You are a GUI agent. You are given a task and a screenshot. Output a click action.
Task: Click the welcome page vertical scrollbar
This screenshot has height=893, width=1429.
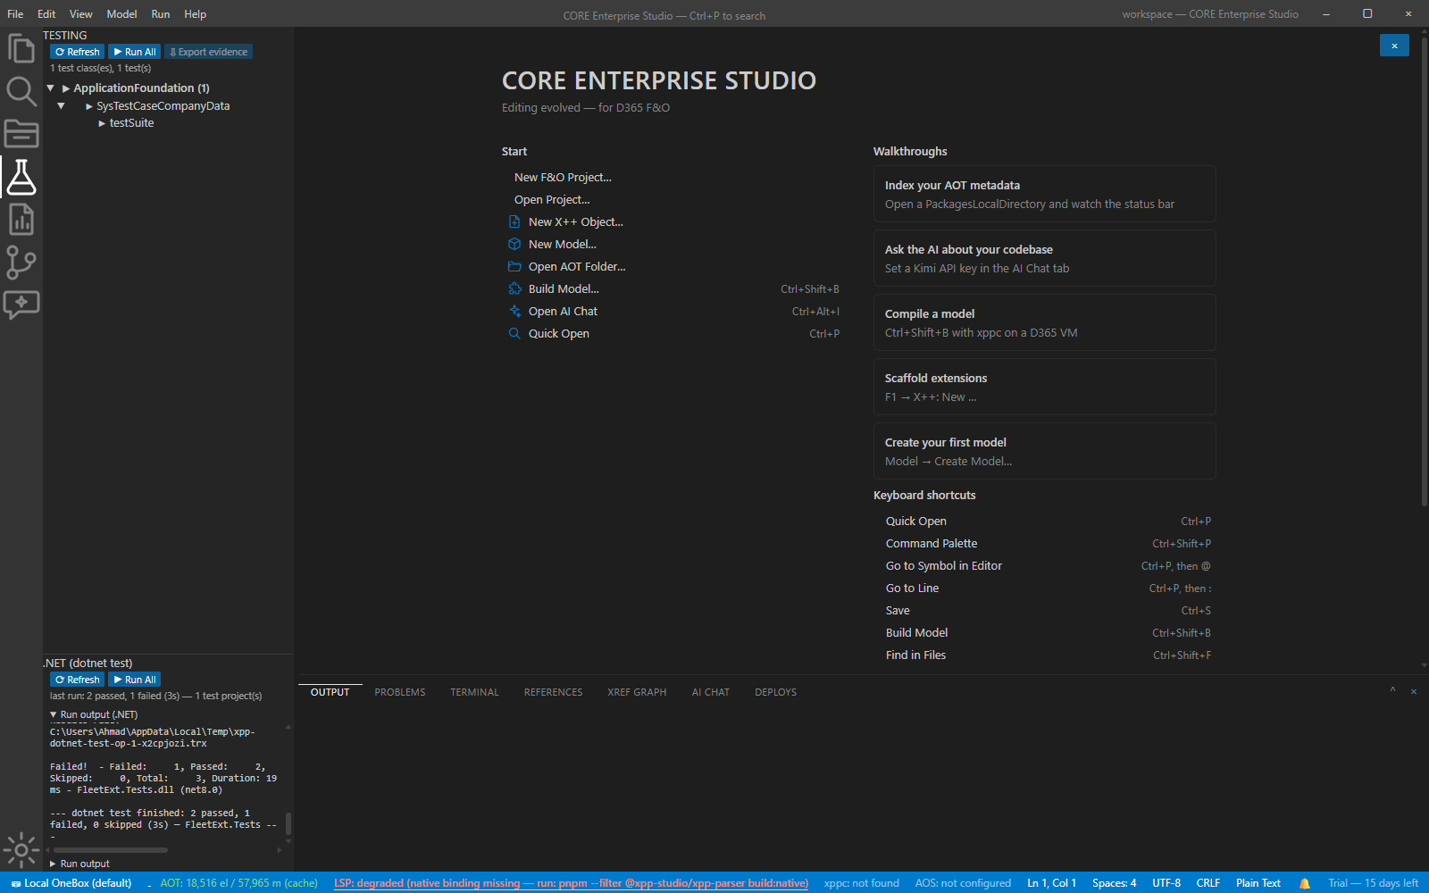pos(1424,272)
